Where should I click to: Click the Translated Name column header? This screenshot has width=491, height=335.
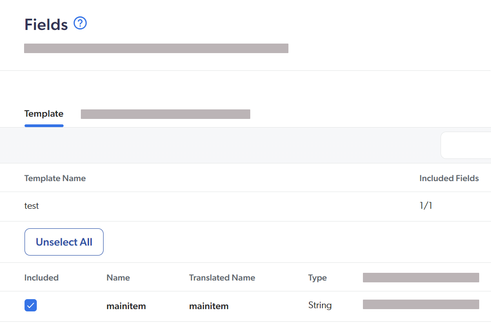(x=222, y=278)
